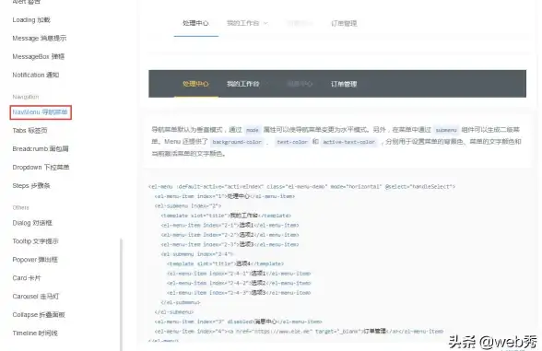The image size is (542, 351).
Task: Select 处理中心 in the light menu
Action: tap(195, 23)
